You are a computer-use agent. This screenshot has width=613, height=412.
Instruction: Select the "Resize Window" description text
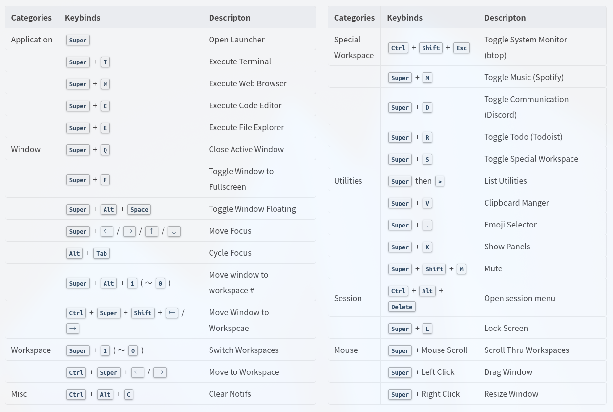point(511,394)
